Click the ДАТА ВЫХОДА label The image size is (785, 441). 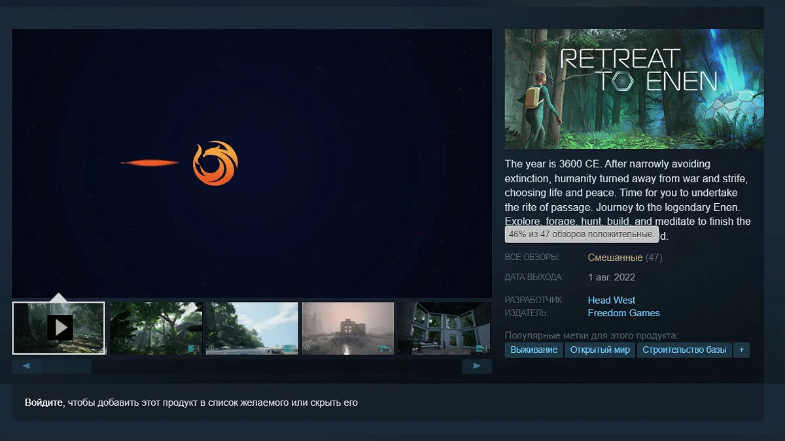[534, 277]
